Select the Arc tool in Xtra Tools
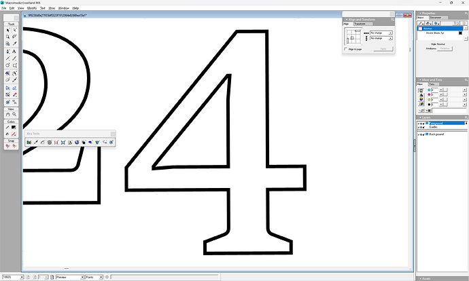This screenshot has height=281, width=469. [x=43, y=143]
